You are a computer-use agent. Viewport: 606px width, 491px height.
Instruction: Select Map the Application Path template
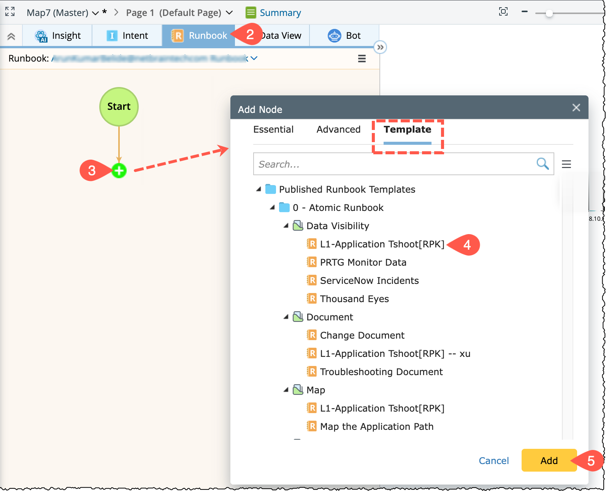[x=377, y=426]
